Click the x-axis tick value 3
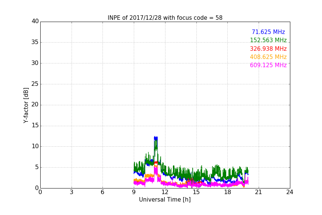Screen dimensions: 322x215 (72, 192)
